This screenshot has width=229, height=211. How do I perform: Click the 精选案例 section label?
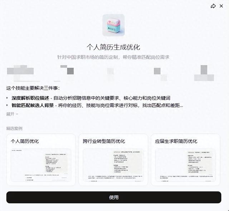click(x=14, y=128)
